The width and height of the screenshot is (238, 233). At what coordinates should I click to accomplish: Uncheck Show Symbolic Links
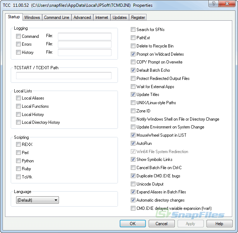(x=133, y=159)
